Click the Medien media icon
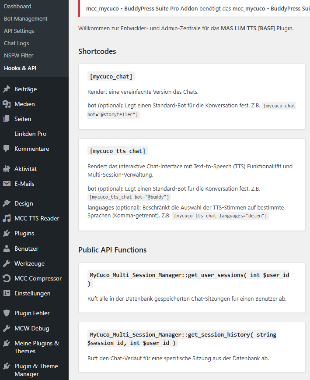 coord(7,104)
